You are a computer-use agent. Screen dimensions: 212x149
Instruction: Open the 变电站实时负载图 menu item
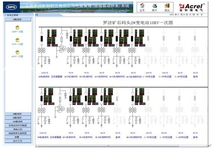18,126
